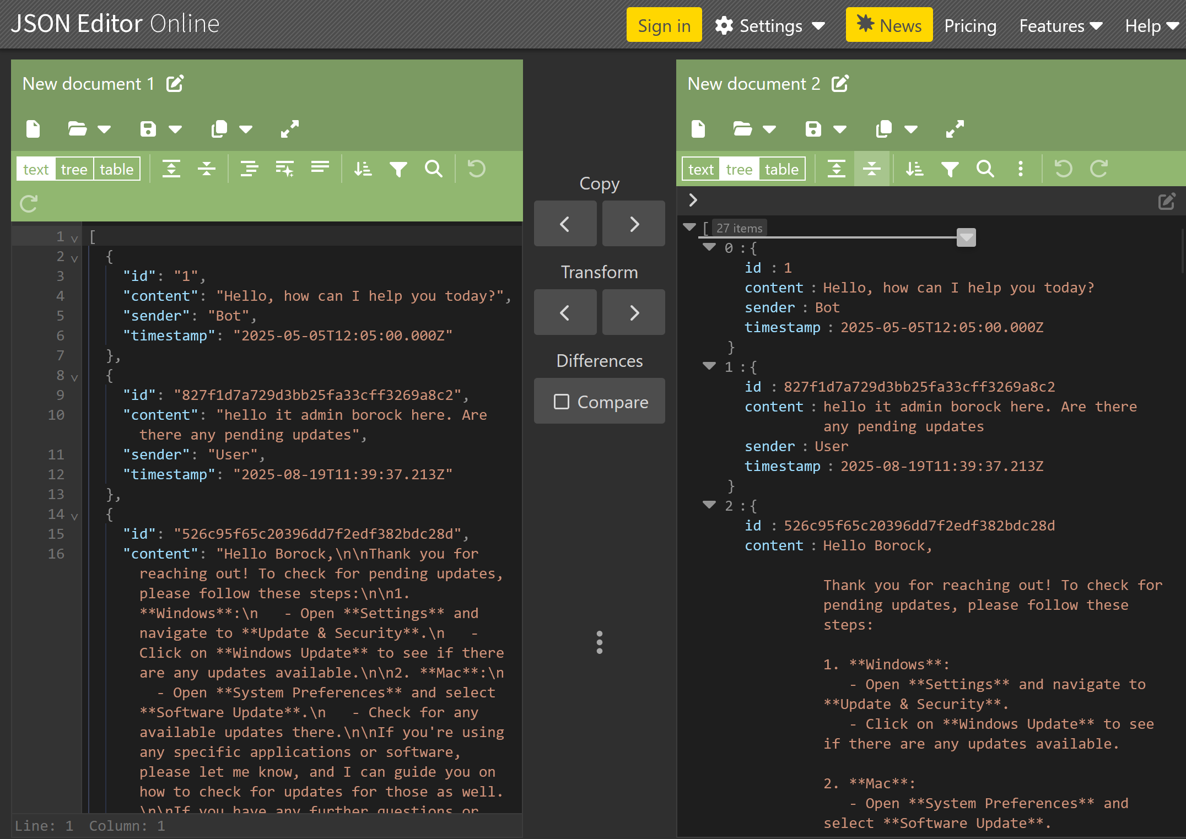Rename New document 2 with edit icon

tap(840, 84)
